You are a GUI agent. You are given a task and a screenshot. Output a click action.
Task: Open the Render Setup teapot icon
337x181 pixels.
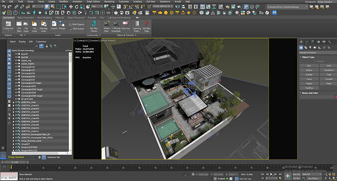click(x=227, y=7)
